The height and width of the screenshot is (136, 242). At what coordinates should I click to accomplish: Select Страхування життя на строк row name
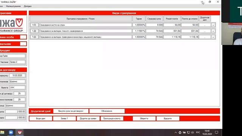click(85, 25)
